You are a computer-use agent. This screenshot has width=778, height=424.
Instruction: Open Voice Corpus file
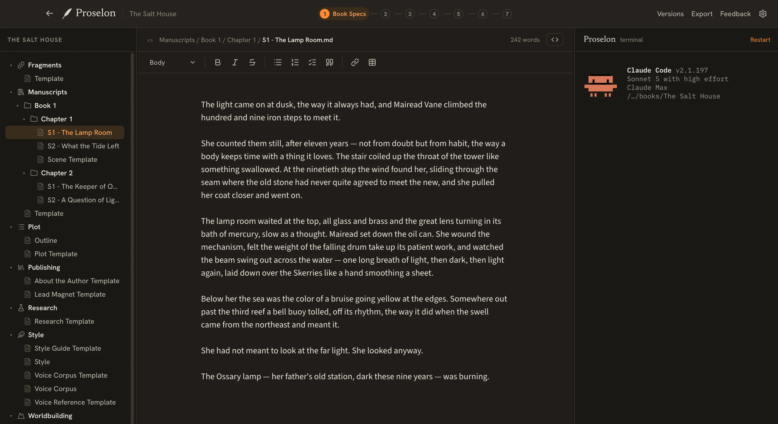point(65,389)
